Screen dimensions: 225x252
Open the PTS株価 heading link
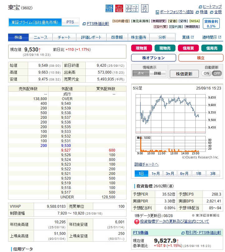click(x=141, y=233)
